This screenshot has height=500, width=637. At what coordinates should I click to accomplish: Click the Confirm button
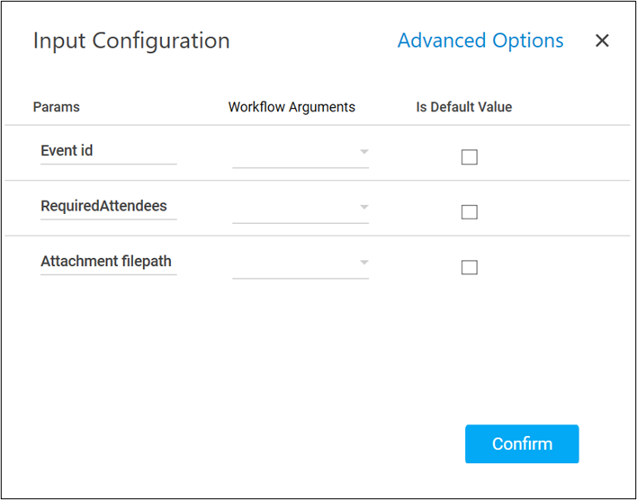pyautogui.click(x=521, y=444)
